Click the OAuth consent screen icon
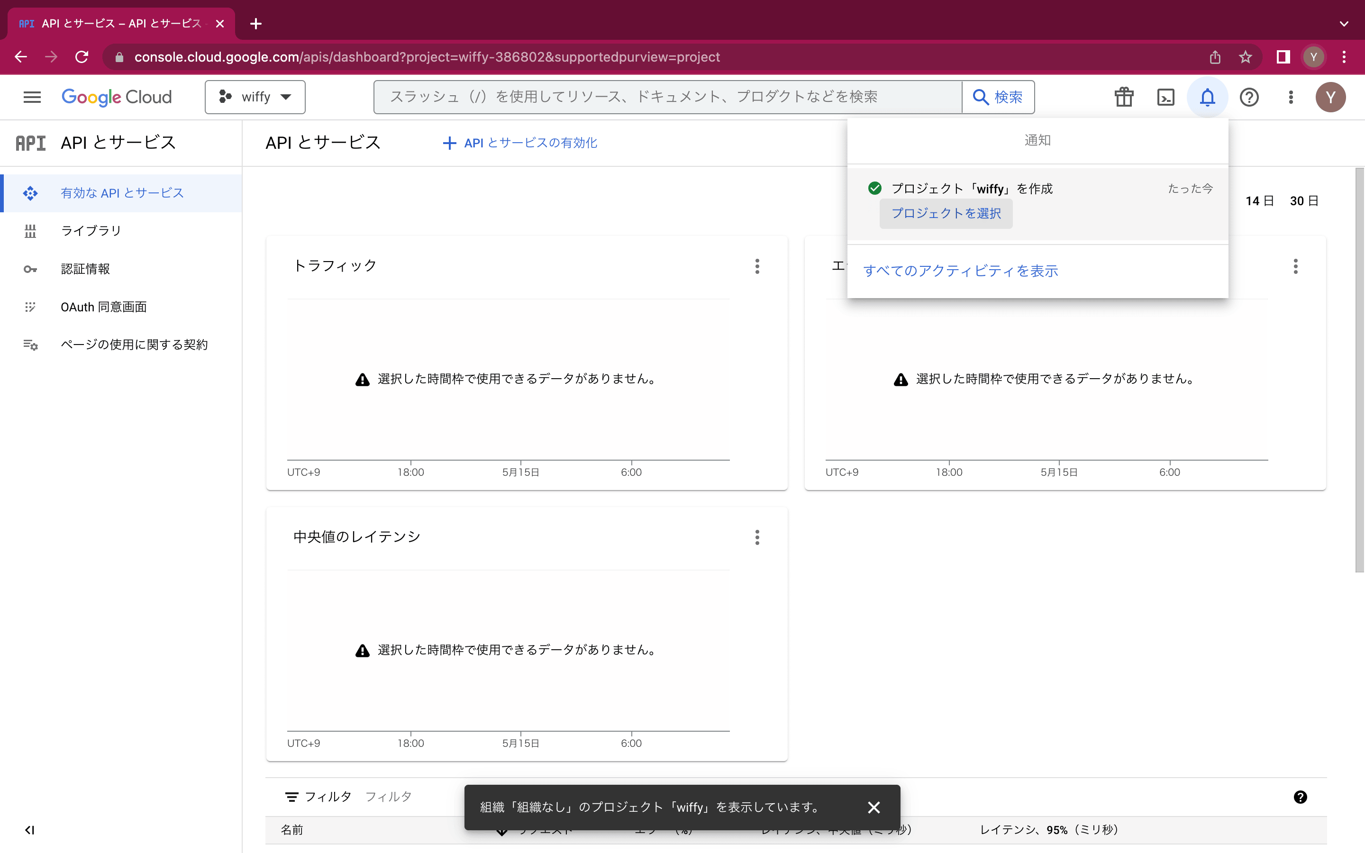 30,306
